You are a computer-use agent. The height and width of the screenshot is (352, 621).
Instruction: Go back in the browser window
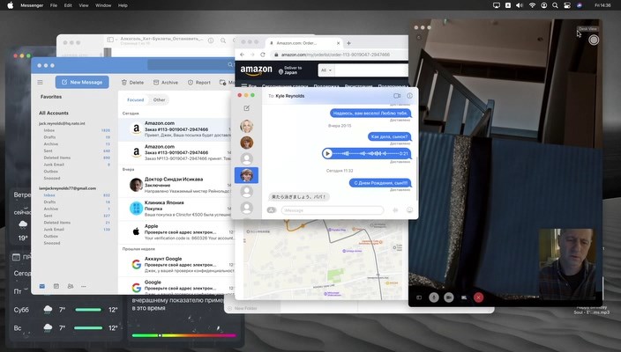pyautogui.click(x=242, y=55)
